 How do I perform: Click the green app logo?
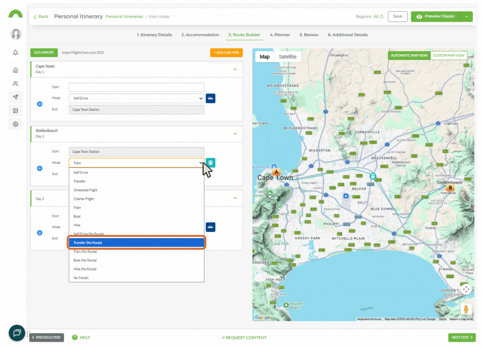click(15, 13)
